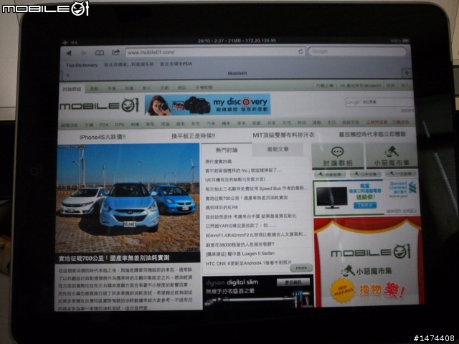
Task: Open the three cars feature photo
Action: point(128,198)
